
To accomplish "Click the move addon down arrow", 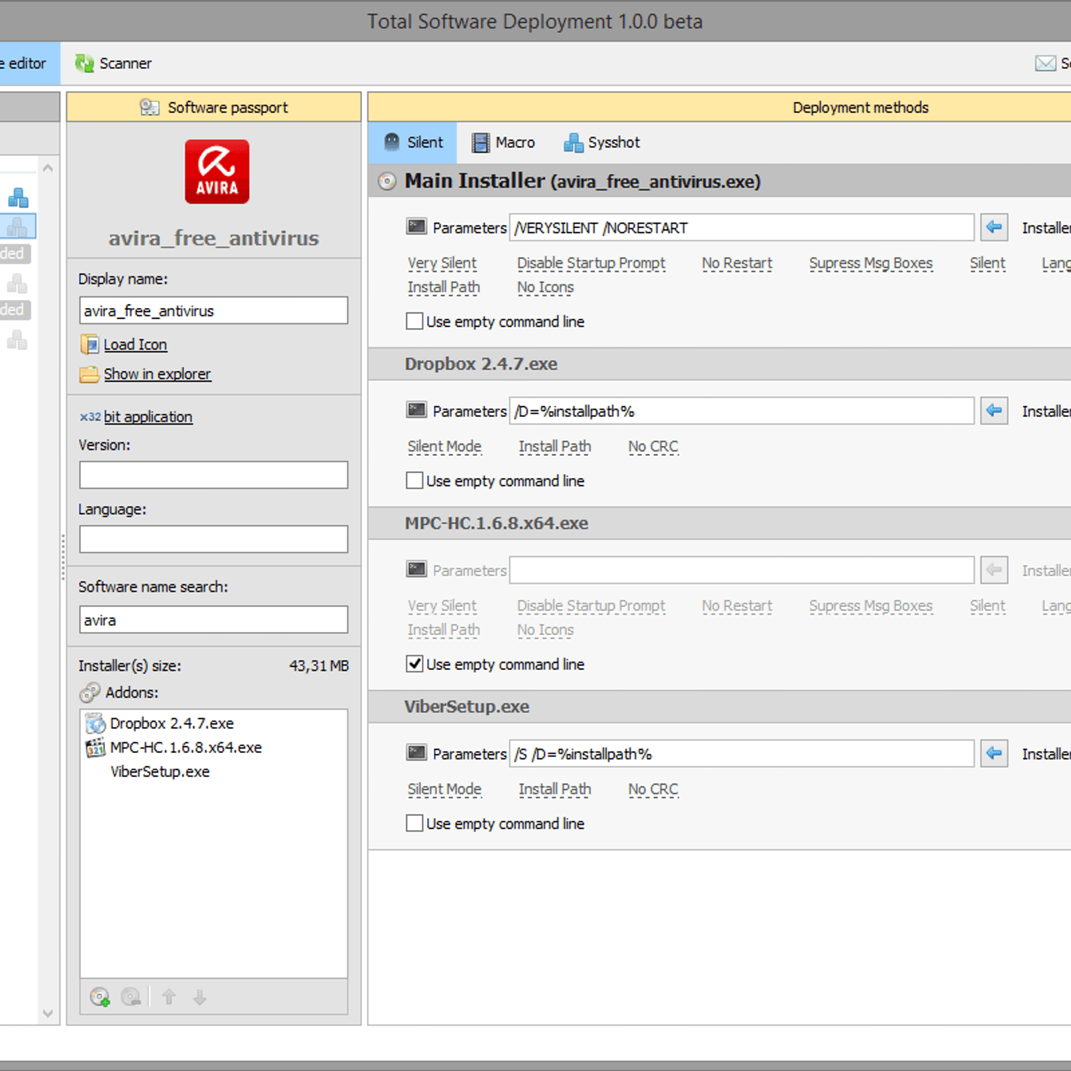I will pyautogui.click(x=199, y=997).
